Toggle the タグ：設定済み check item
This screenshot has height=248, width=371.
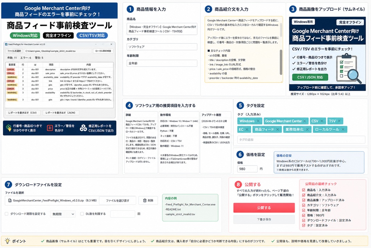pos(304,225)
